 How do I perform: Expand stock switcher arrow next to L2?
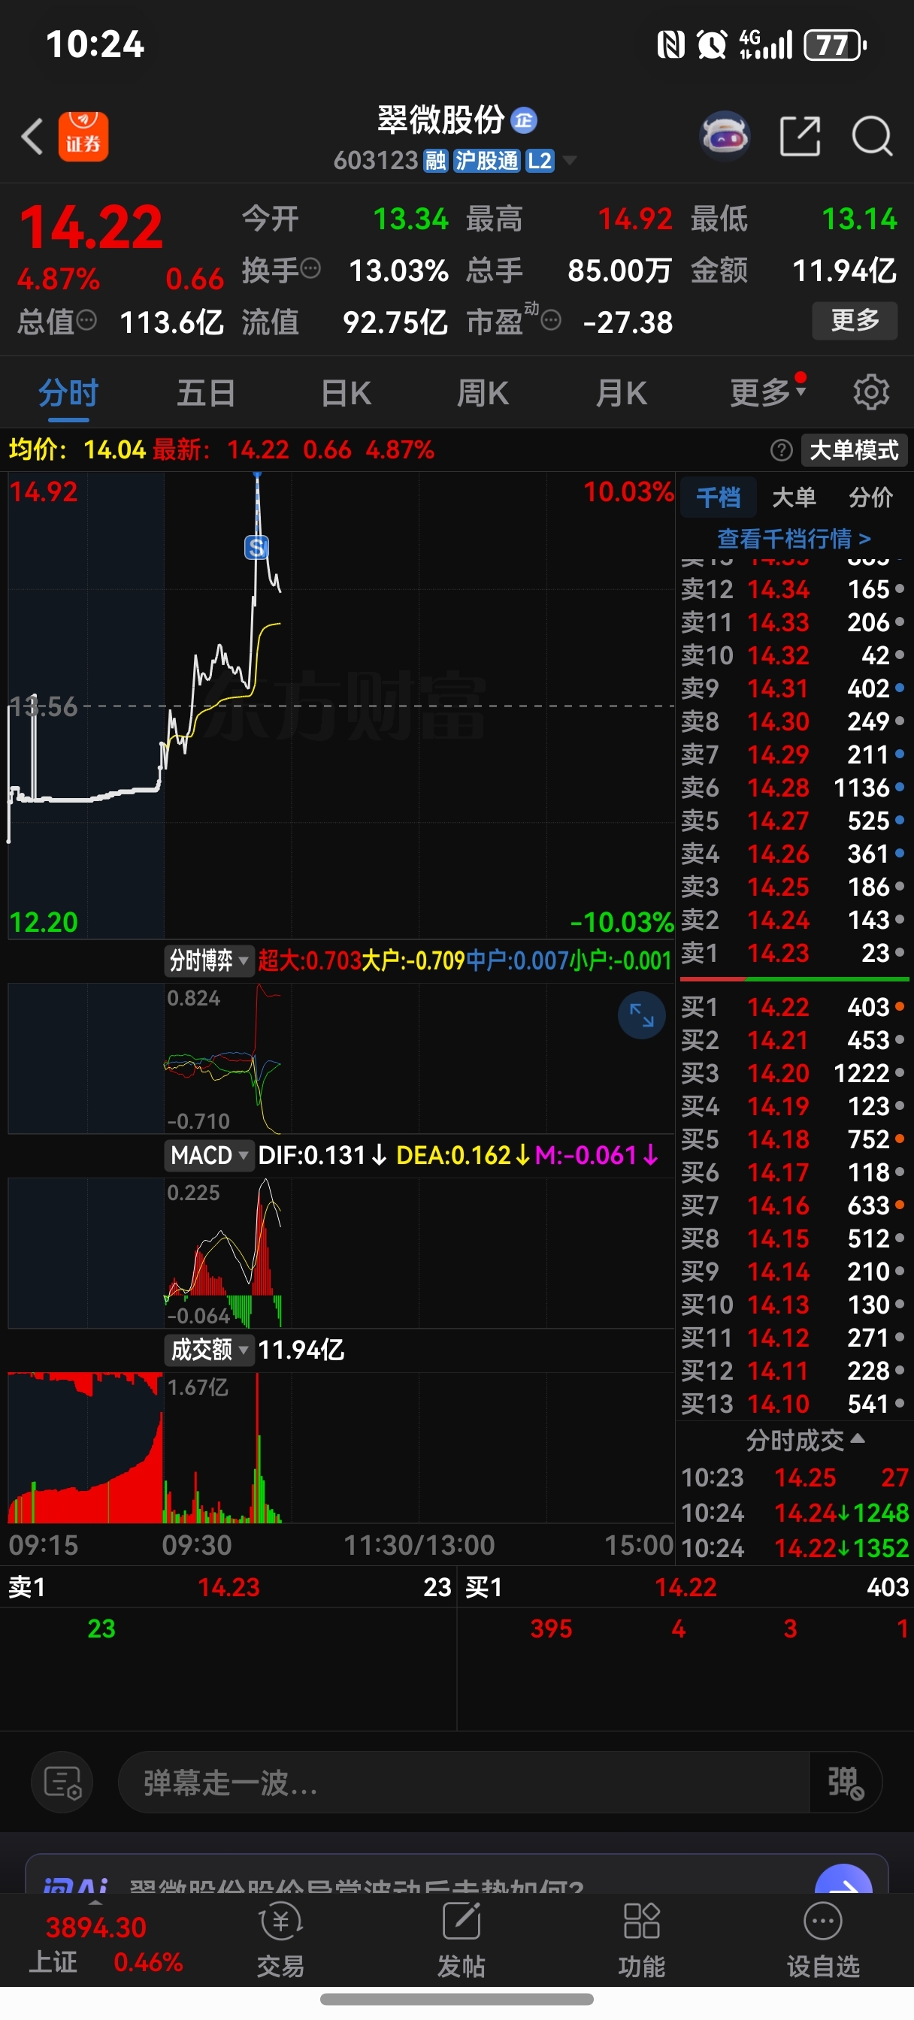tap(570, 161)
